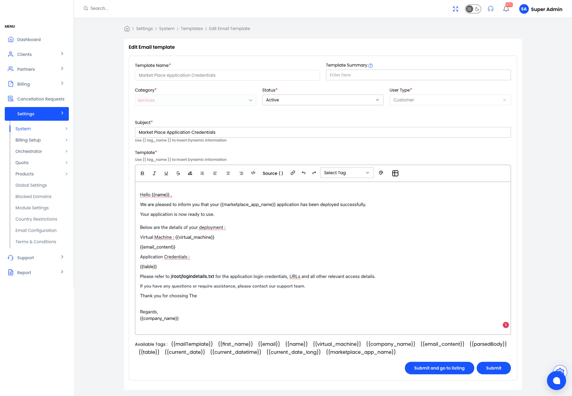Screen dimensions: 572x396
Task: Open Cancellation Requests
Action: 37,99
